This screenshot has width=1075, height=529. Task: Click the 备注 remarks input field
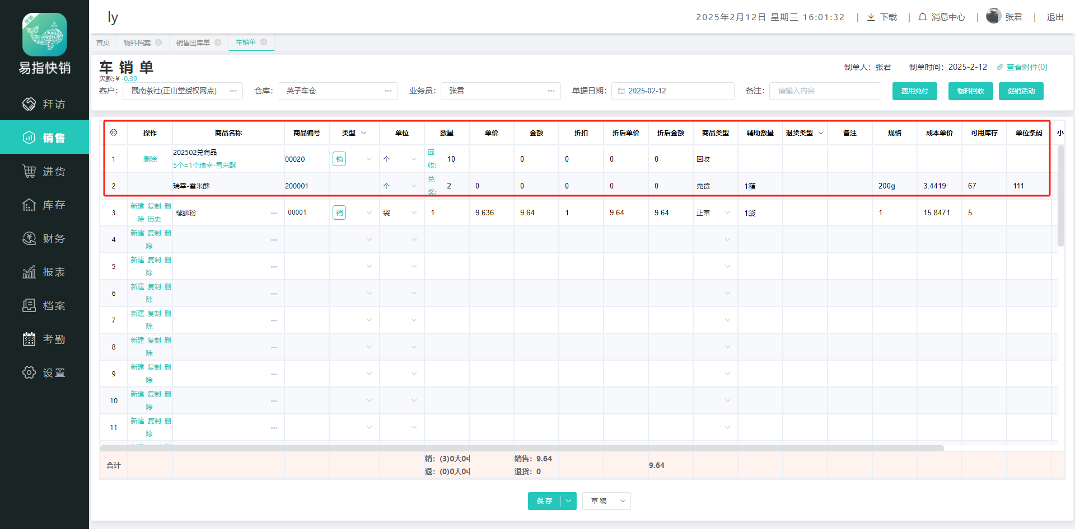825,91
